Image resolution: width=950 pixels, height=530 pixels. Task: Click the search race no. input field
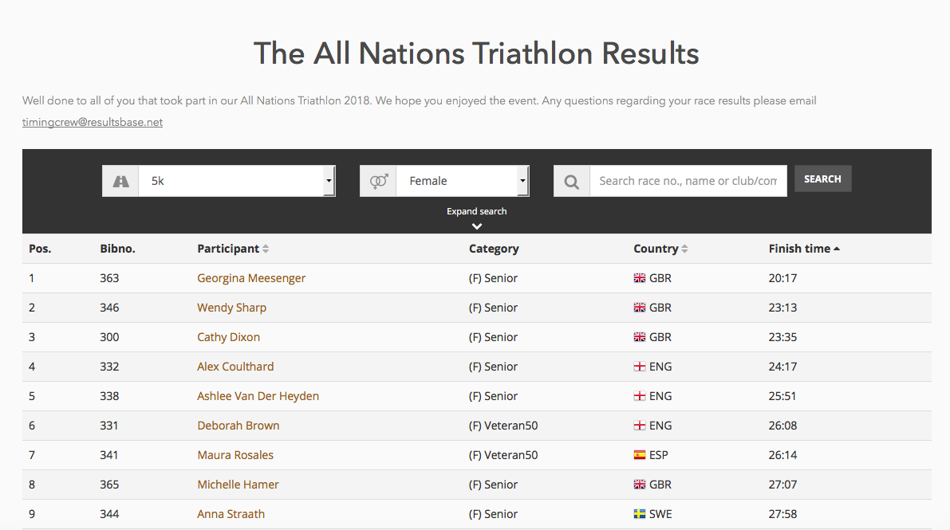coord(688,181)
